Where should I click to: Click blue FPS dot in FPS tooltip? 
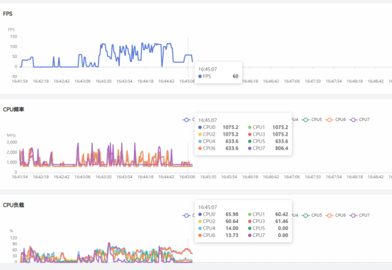(x=200, y=77)
